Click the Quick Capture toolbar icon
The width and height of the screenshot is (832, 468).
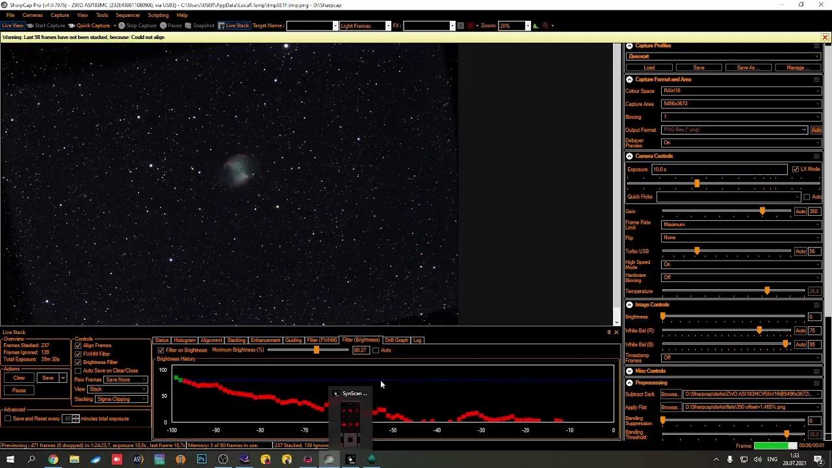[x=73, y=26]
